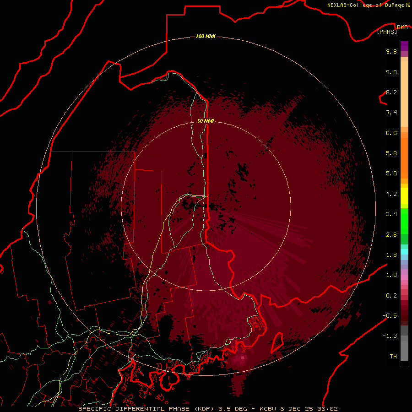Click the [PHAS] units label
412x412 pixels.
click(387, 32)
